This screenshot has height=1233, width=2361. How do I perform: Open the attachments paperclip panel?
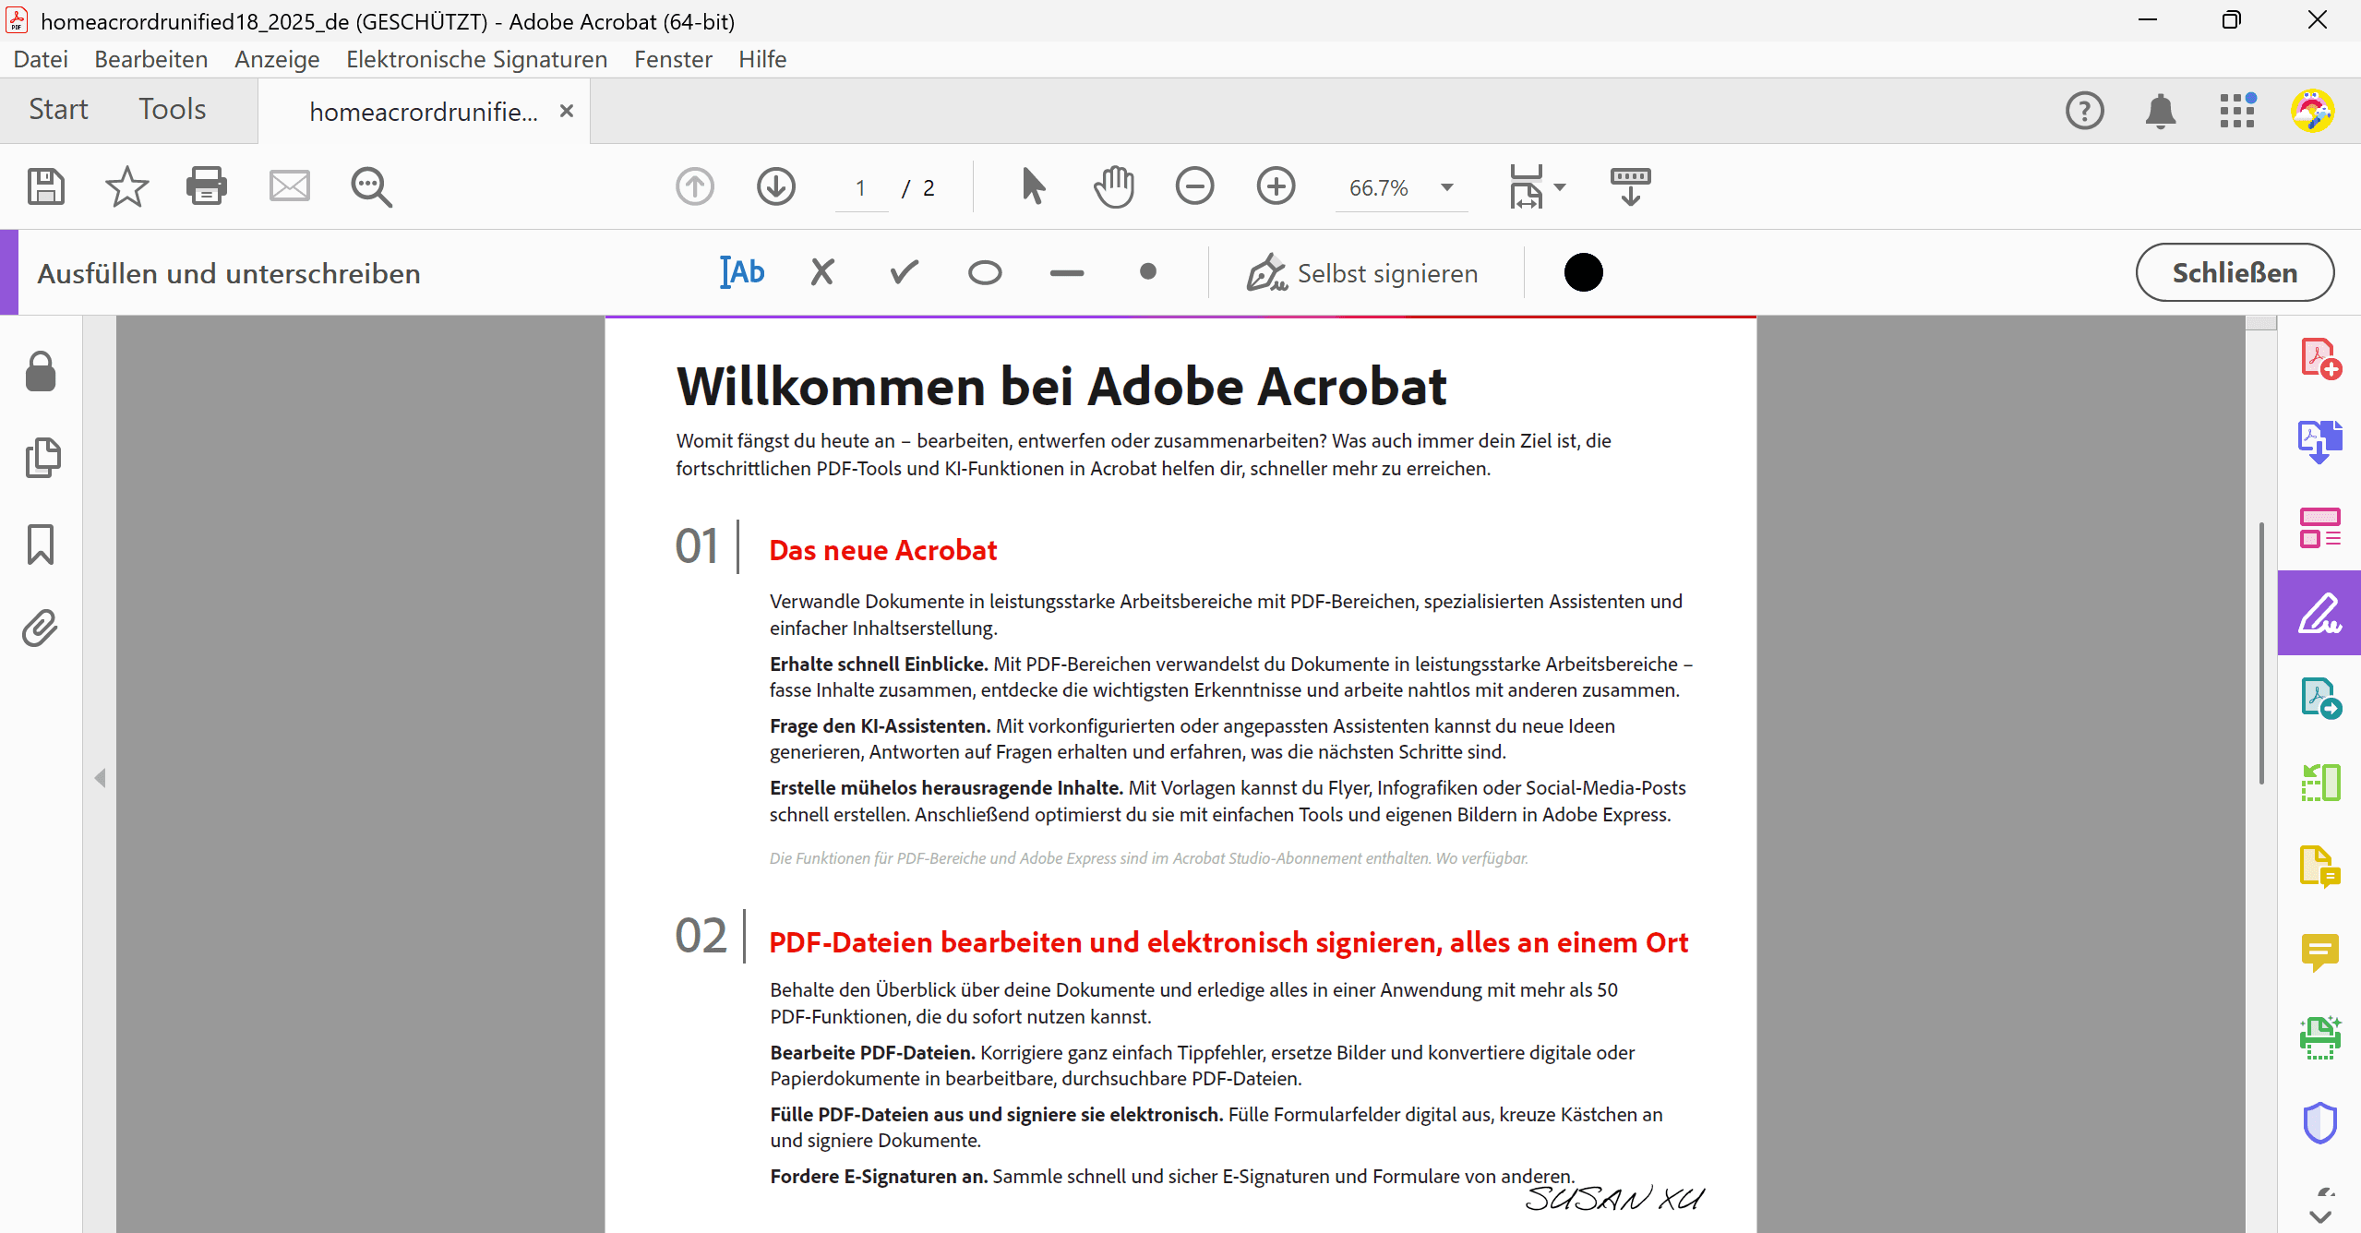point(41,628)
